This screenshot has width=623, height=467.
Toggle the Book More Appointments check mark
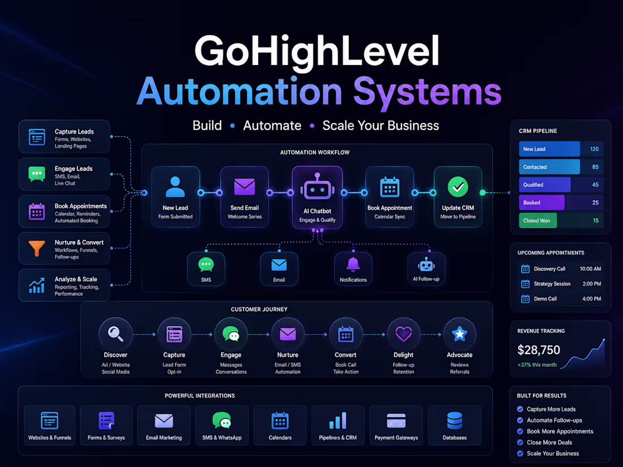coord(520,431)
